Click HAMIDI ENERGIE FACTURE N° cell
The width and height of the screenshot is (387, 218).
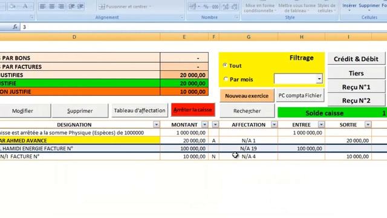(80, 148)
